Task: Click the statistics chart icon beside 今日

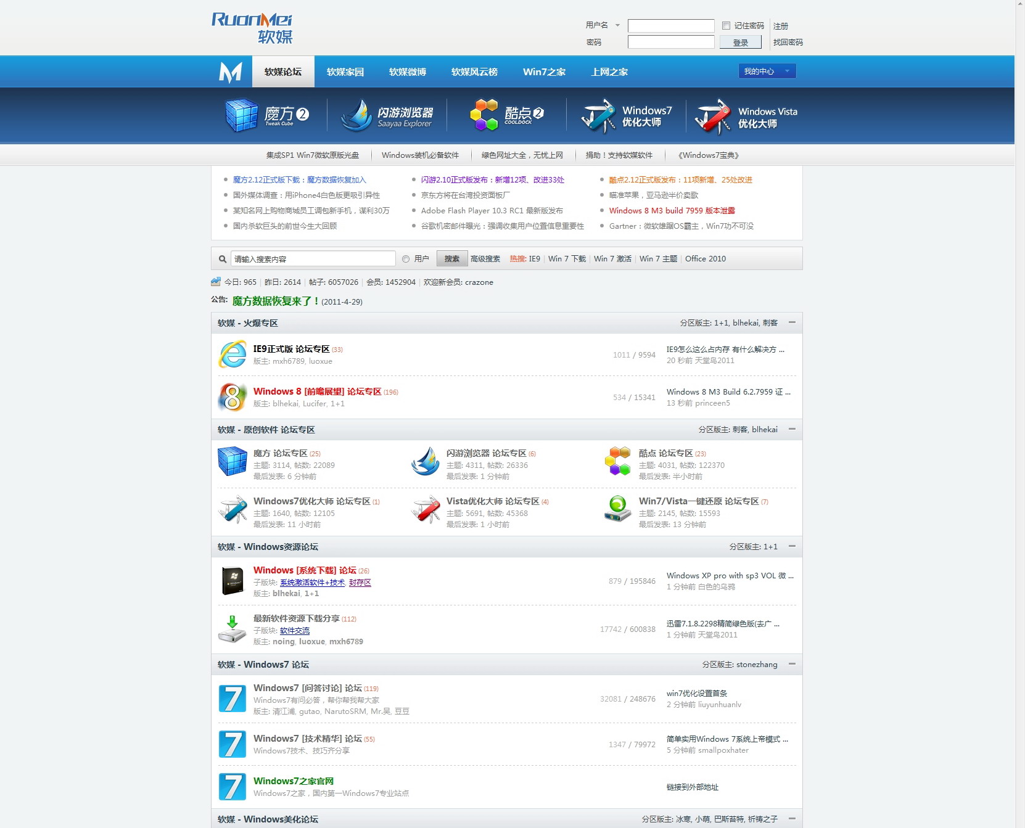Action: pos(216,282)
